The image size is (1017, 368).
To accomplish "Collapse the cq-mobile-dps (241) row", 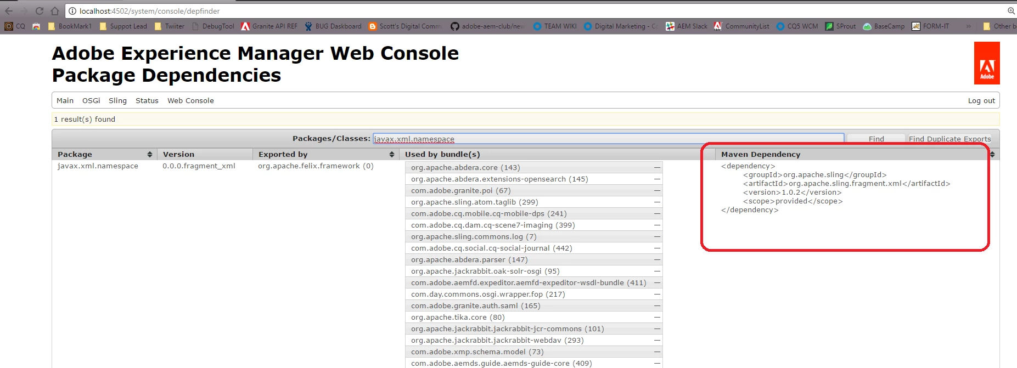I will coord(657,213).
